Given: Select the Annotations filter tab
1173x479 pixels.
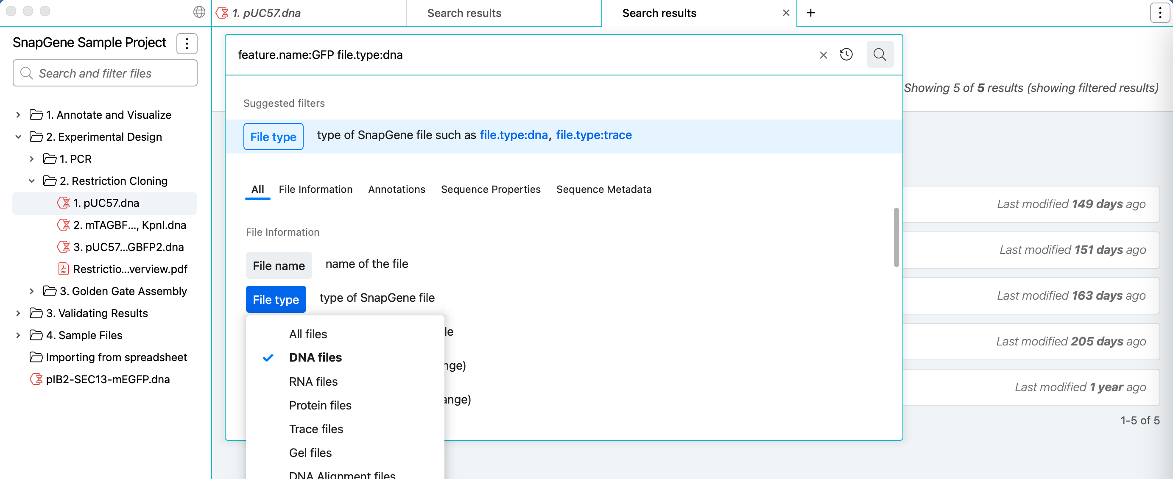Looking at the screenshot, I should click(396, 189).
